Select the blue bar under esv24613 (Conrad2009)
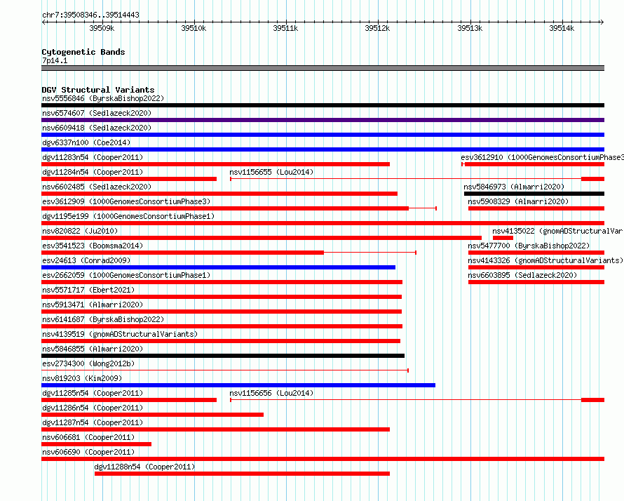 tap(219, 267)
